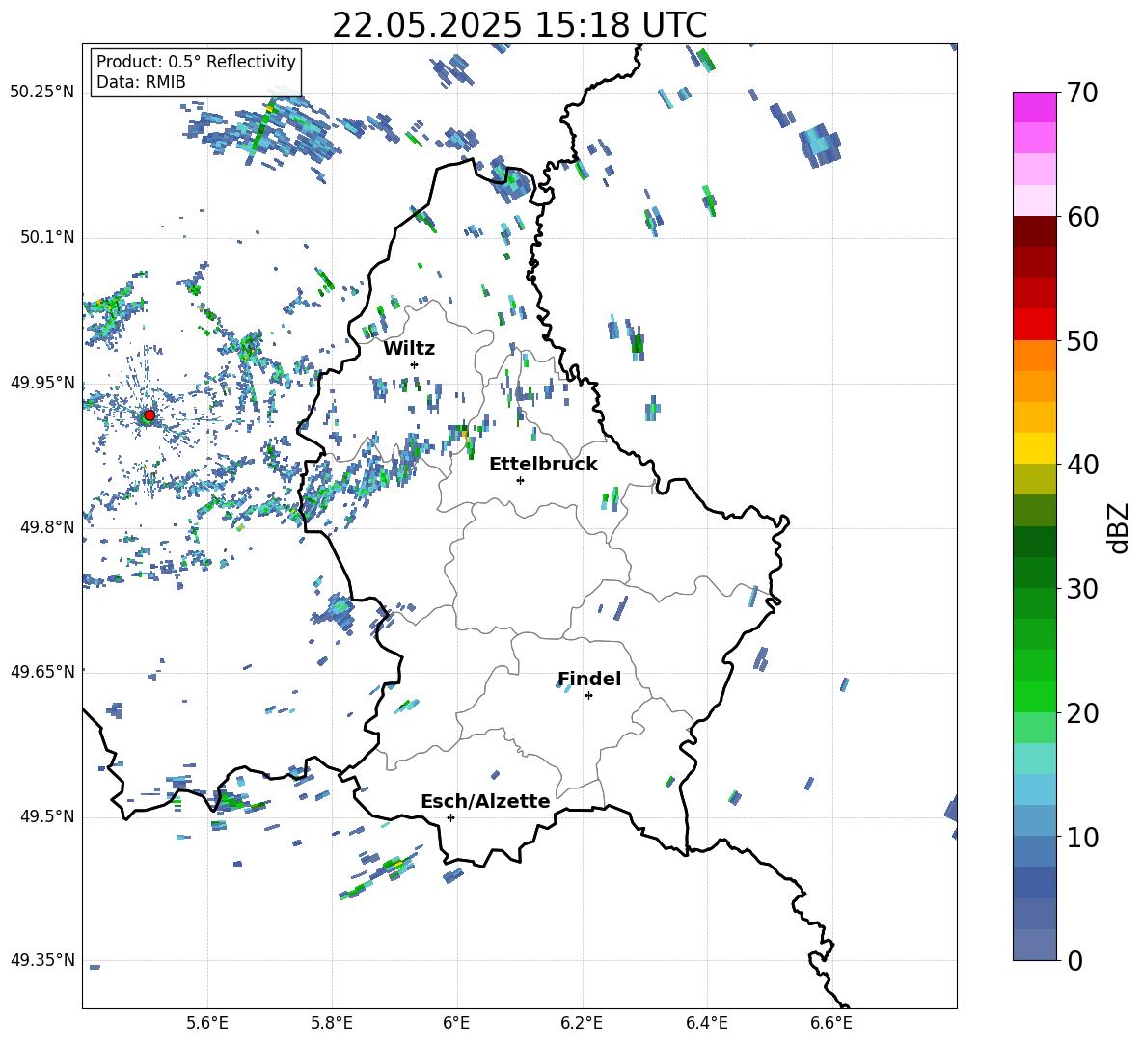This screenshot has width=1142, height=1042.
Task: Click the Product: 0.5° Reflectivity text
Action: tap(196, 61)
